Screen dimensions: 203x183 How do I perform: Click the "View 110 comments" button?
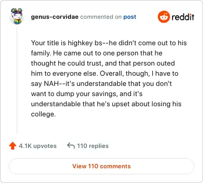(x=101, y=166)
